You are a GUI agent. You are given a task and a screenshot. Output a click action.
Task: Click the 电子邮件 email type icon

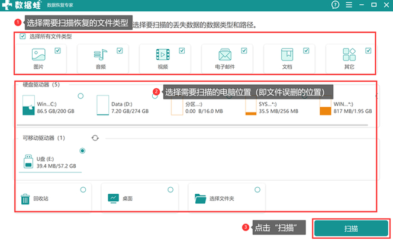[x=225, y=55]
